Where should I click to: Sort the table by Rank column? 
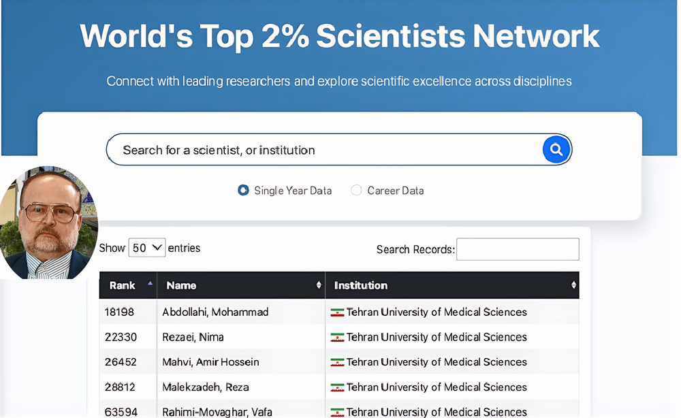[x=128, y=285]
